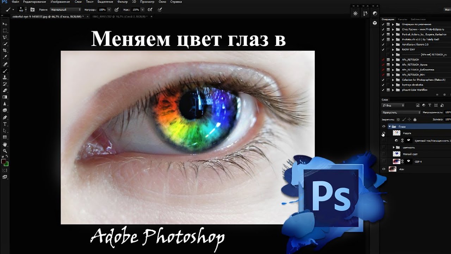This screenshot has width=451, height=254.
Task: Select the Lasso tool
Action: pos(5,37)
